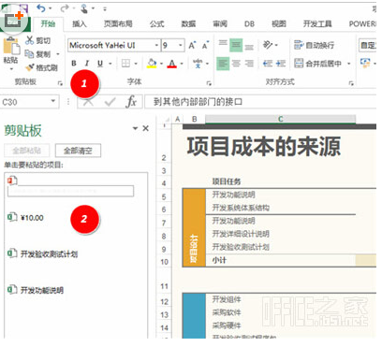Click the Copy (复制) button

[x=37, y=54]
